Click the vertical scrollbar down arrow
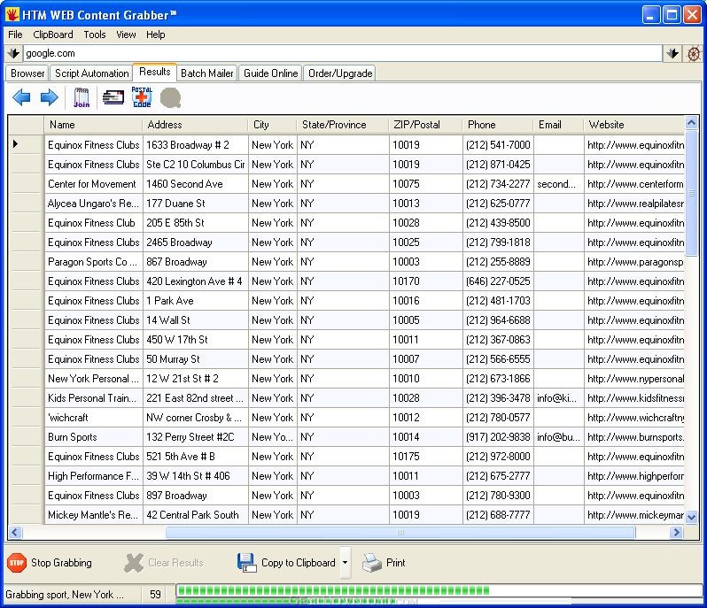707x608 pixels. (x=691, y=517)
